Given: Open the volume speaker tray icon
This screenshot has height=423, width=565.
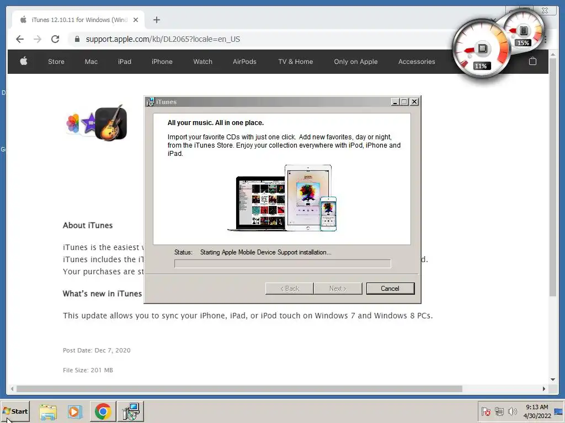Looking at the screenshot, I should (512, 411).
